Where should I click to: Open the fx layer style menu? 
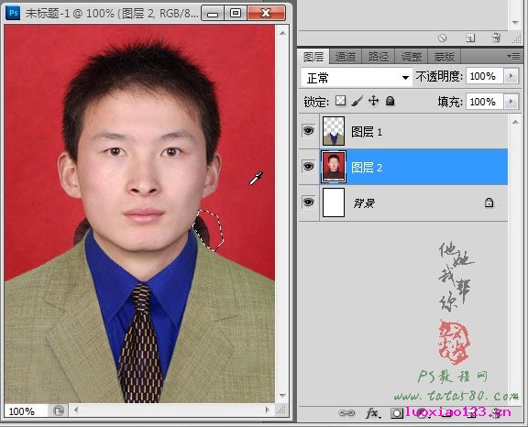[x=373, y=413]
